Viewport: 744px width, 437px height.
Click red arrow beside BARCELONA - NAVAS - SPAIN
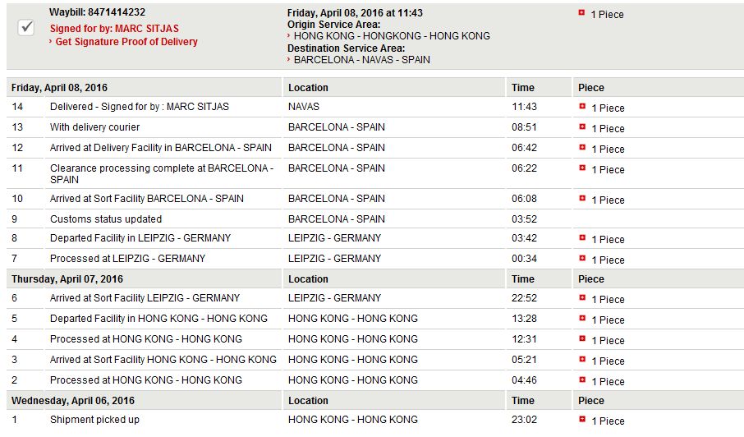coord(288,59)
